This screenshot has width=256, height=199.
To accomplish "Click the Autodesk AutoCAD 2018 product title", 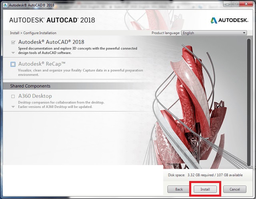I will pyautogui.click(x=51, y=42).
